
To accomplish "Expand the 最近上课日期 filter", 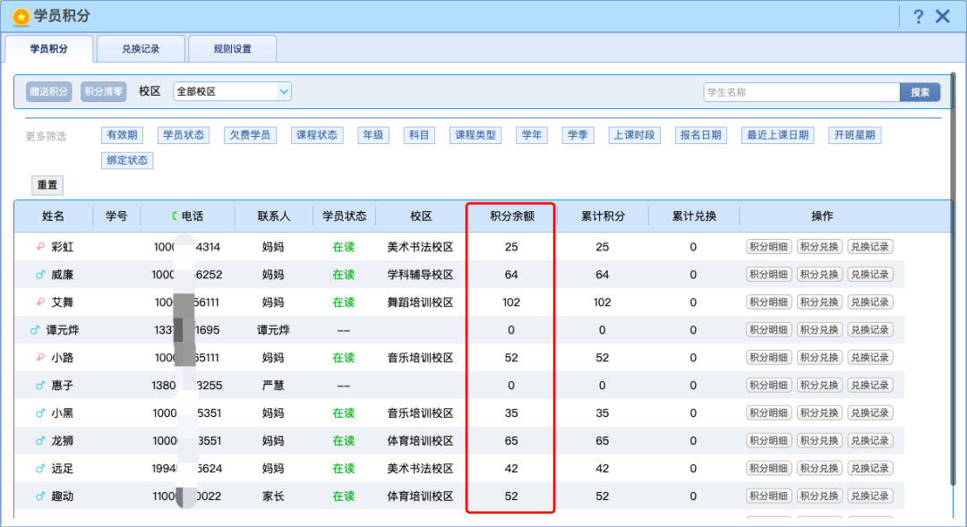I will pyautogui.click(x=778, y=135).
